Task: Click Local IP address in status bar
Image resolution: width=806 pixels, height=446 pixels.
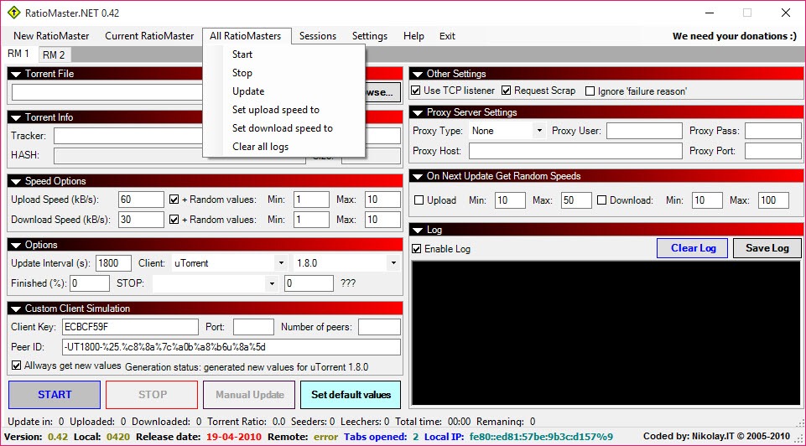Action: [541, 438]
